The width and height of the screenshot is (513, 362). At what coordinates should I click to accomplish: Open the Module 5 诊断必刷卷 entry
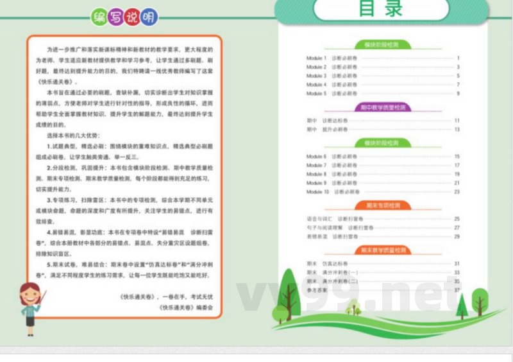[383, 93]
